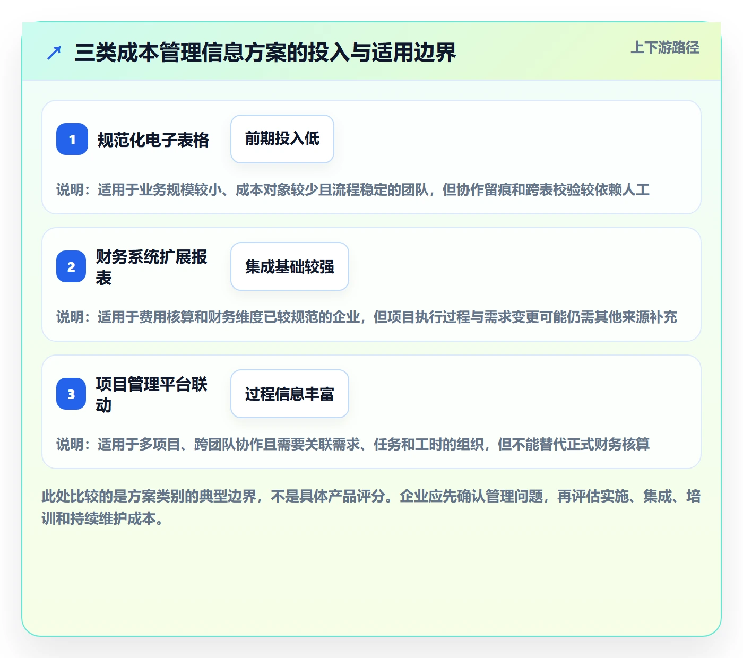This screenshot has height=658, width=743.
Task: Click the description starting 适用于业务规模较小
Action: [x=353, y=189]
